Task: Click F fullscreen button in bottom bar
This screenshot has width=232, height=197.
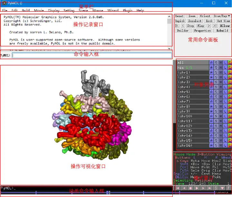Action: click(x=228, y=188)
